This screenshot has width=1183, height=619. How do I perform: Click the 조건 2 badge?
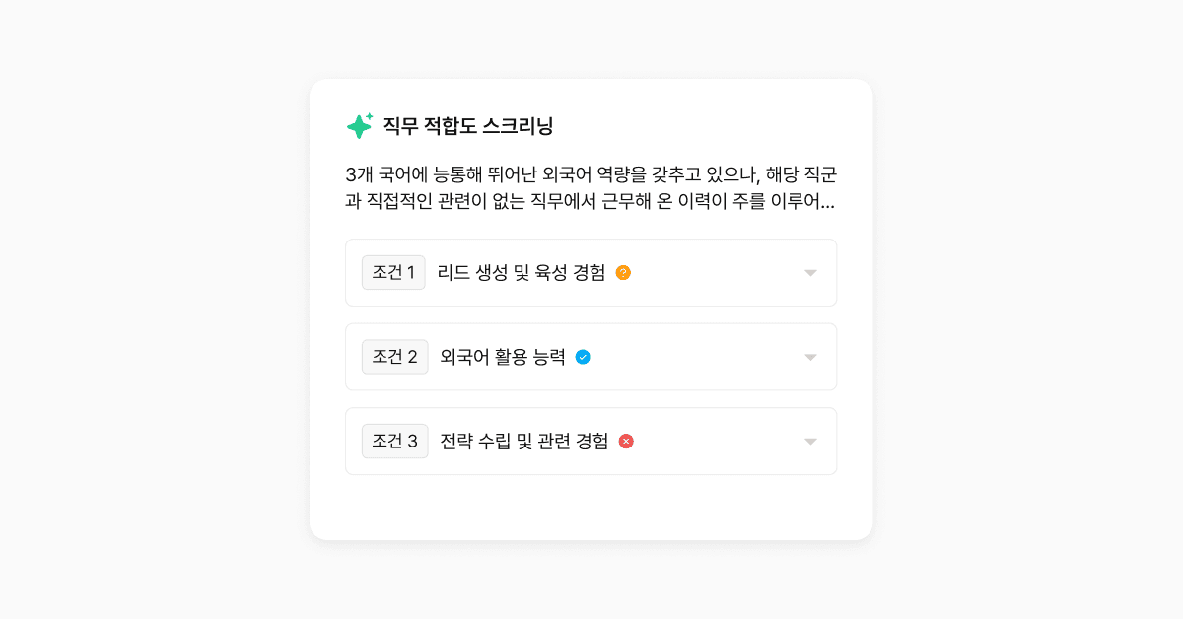(394, 357)
